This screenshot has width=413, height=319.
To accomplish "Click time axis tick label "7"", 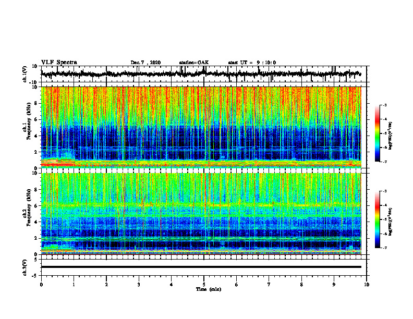I will tap(269, 285).
